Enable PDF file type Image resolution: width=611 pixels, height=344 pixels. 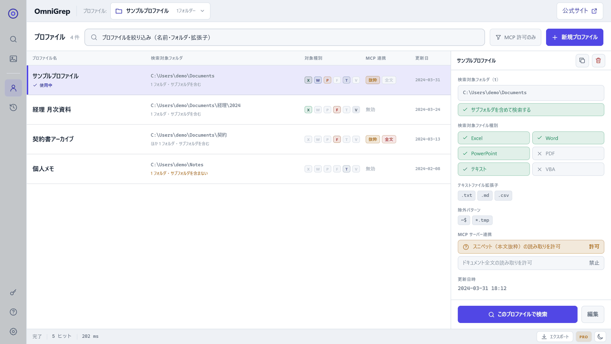point(568,153)
